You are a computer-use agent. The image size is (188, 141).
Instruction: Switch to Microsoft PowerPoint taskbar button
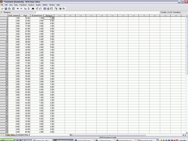click(x=146, y=140)
